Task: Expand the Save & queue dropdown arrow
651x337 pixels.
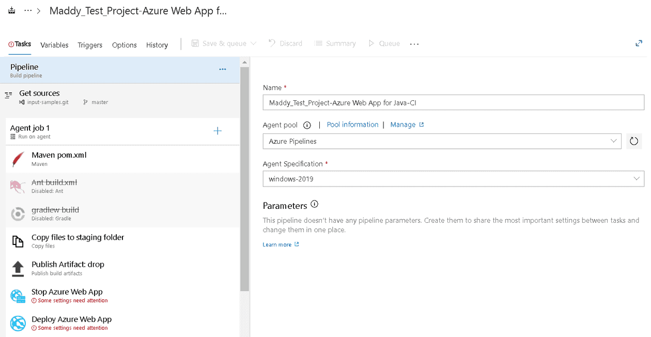Action: pyautogui.click(x=253, y=43)
